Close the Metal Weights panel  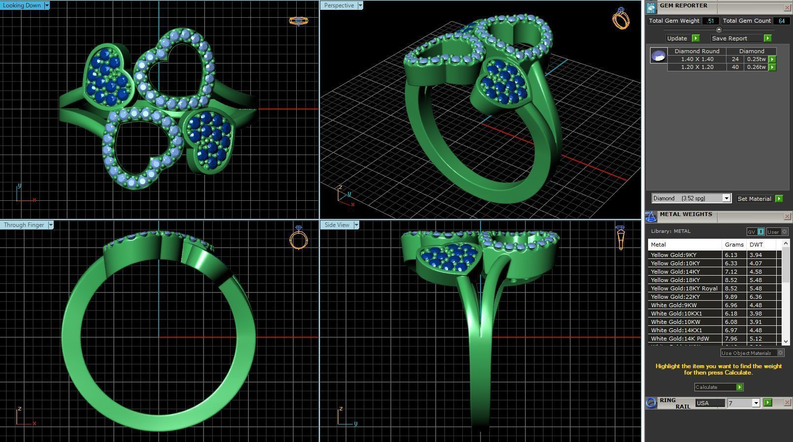point(787,216)
